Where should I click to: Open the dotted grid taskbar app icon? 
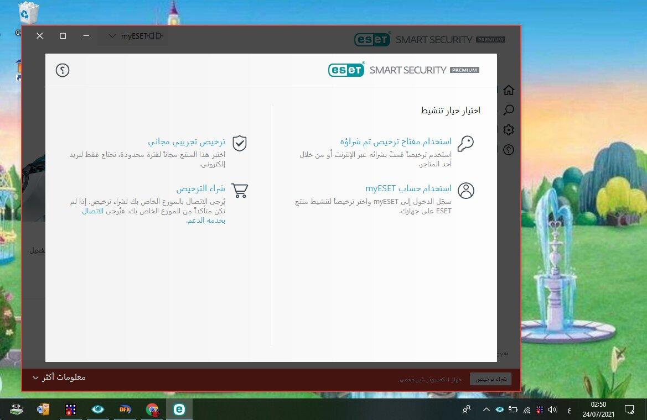tap(70, 410)
